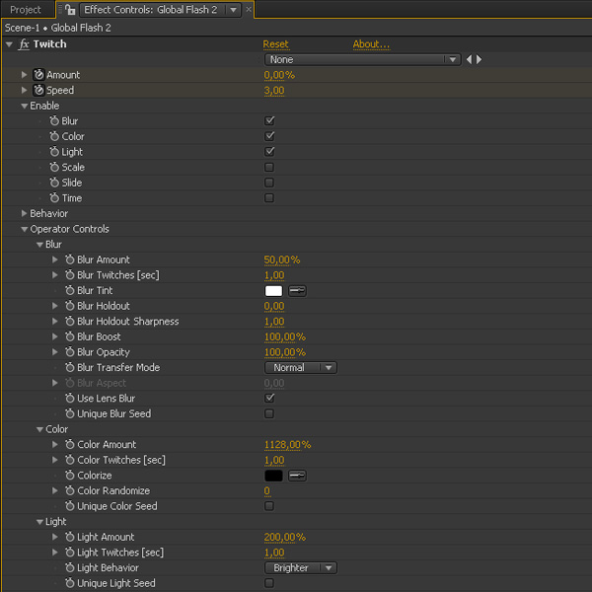Collapse Operator Controls group

click(24, 229)
